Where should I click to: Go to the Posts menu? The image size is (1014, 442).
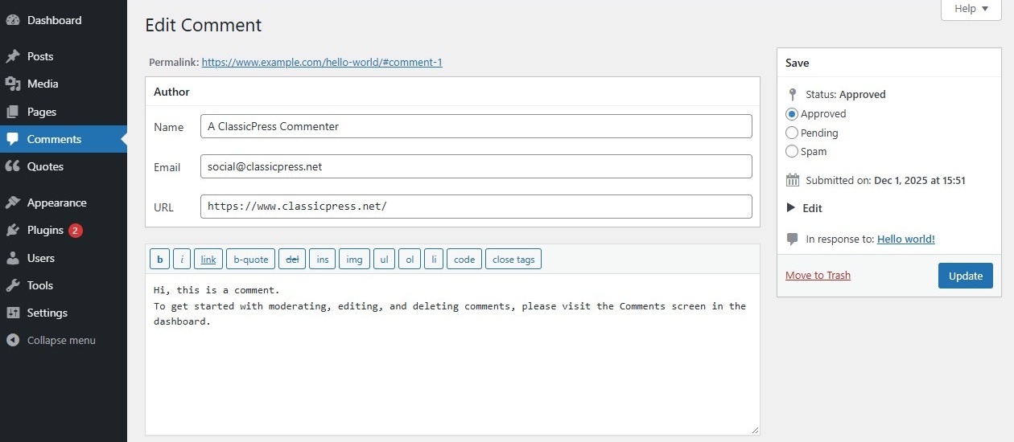pos(64,56)
